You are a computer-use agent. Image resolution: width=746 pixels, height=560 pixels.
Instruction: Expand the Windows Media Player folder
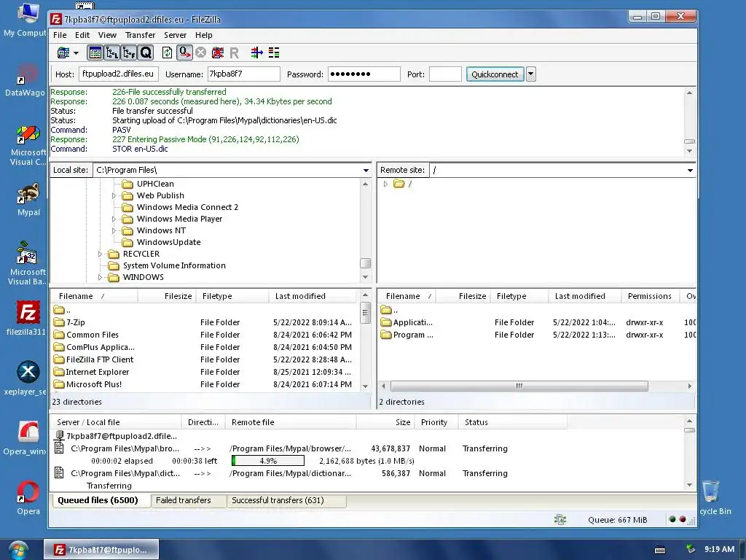coord(114,219)
